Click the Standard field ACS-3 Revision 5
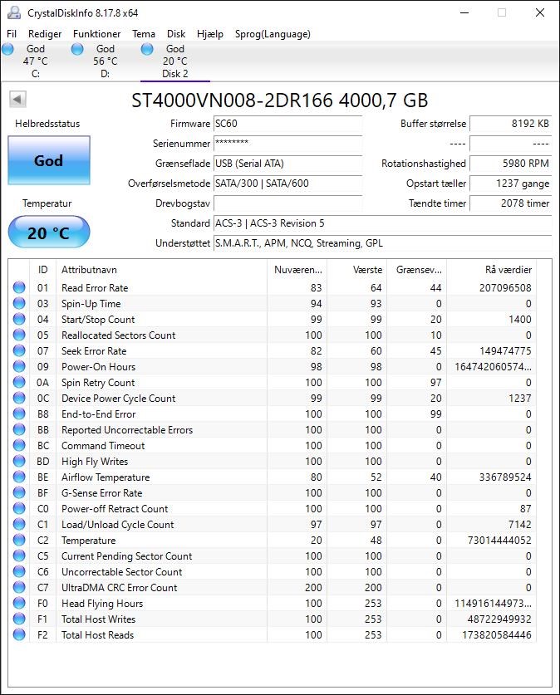Viewport: 560px width, 695px height. pyautogui.click(x=383, y=223)
